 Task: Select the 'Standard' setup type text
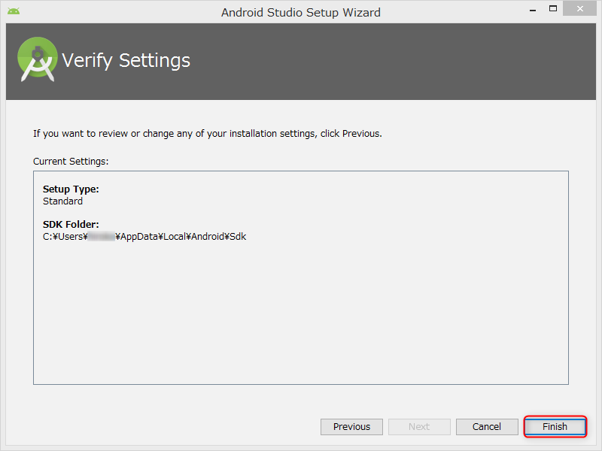[62, 201]
